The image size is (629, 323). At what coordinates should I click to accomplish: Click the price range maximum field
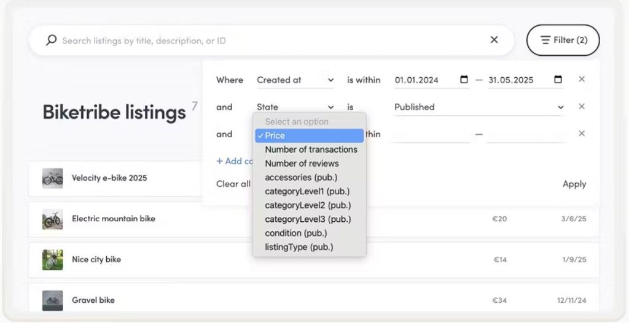point(526,134)
